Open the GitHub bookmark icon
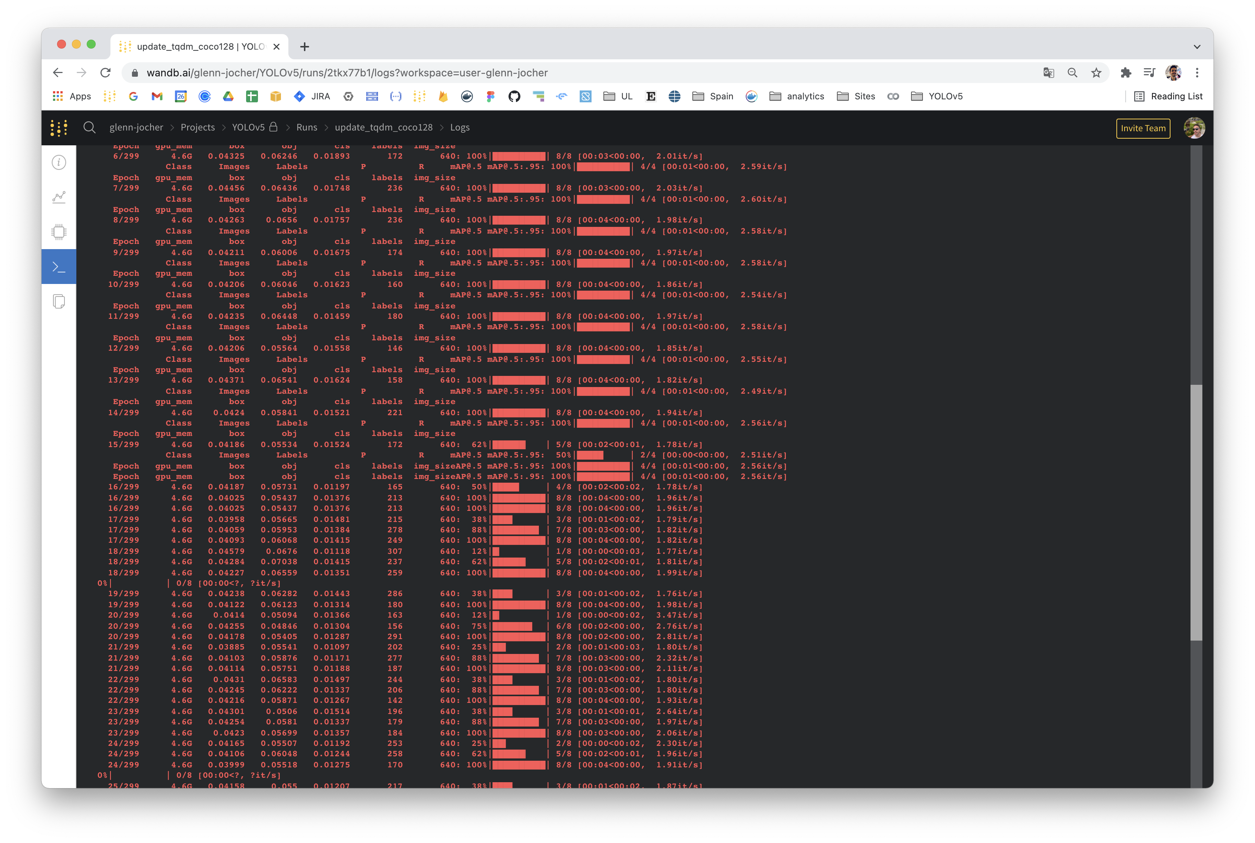The image size is (1255, 843). 514,96
